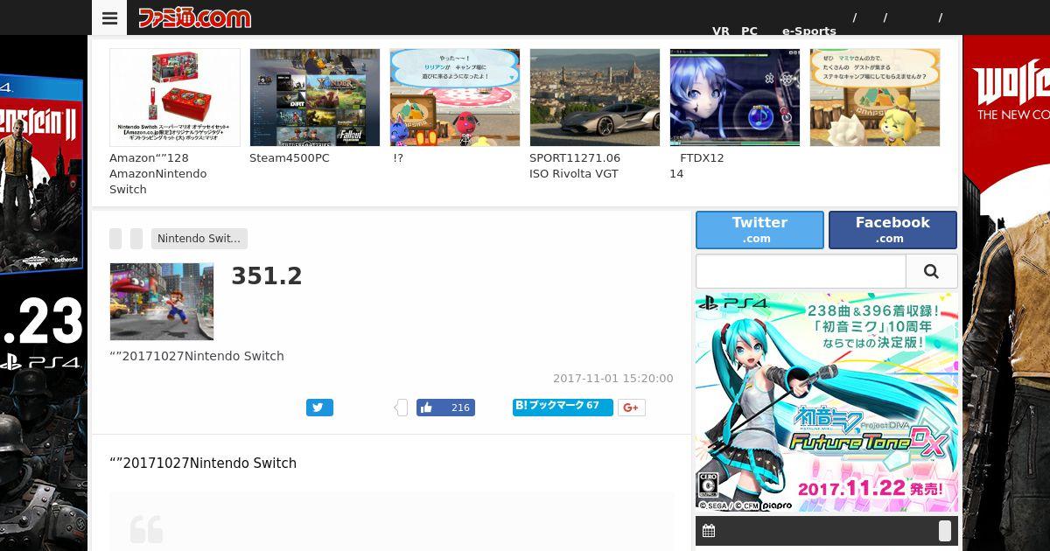Image resolution: width=1050 pixels, height=551 pixels.
Task: Open the Twitter .com follow button
Action: pyautogui.click(x=759, y=230)
